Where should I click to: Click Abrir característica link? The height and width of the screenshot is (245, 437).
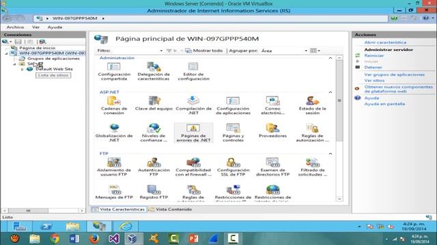coord(385,42)
